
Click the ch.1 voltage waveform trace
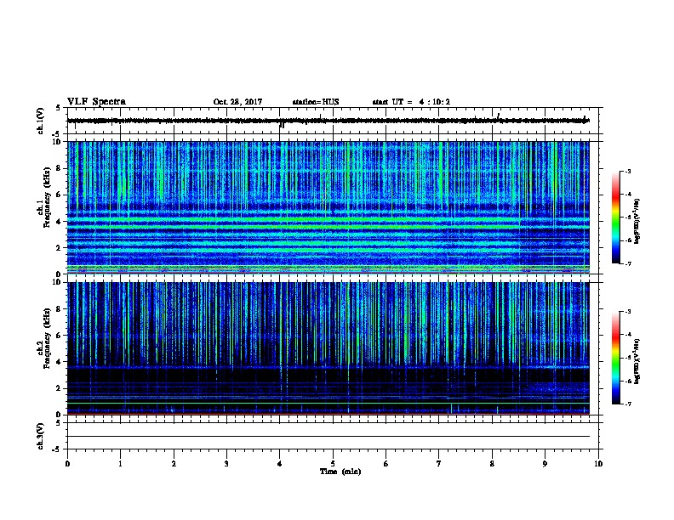click(328, 121)
